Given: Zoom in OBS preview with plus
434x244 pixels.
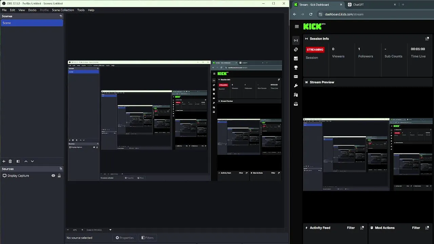Looking at the screenshot, I should [x=82, y=230].
